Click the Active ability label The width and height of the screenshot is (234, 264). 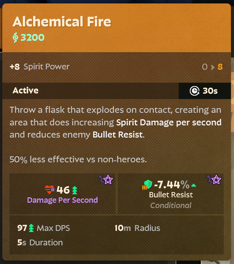[26, 90]
